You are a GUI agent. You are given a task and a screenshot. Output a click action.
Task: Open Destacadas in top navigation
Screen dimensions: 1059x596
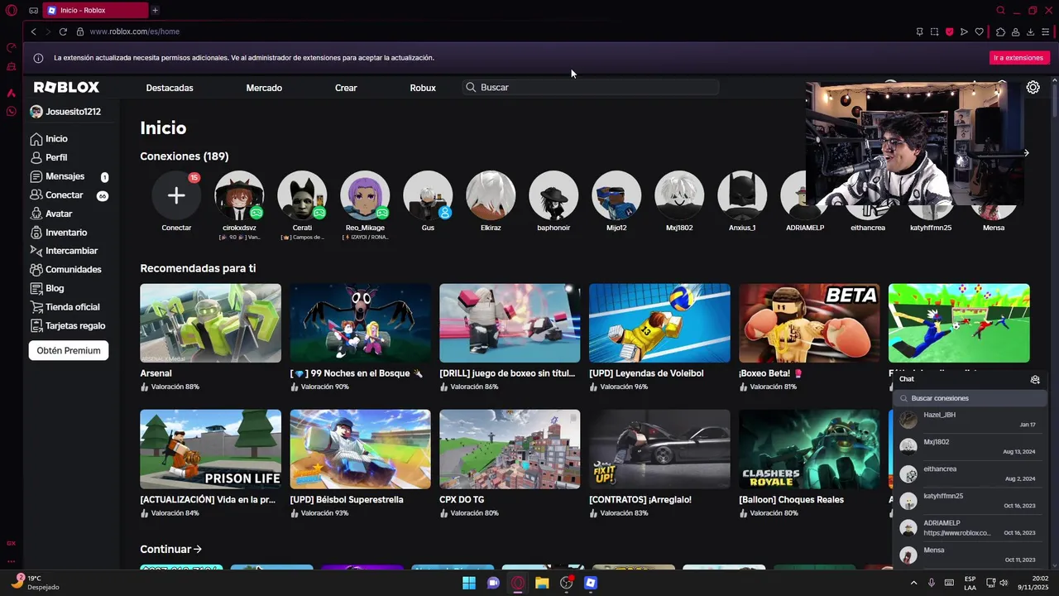170,88
